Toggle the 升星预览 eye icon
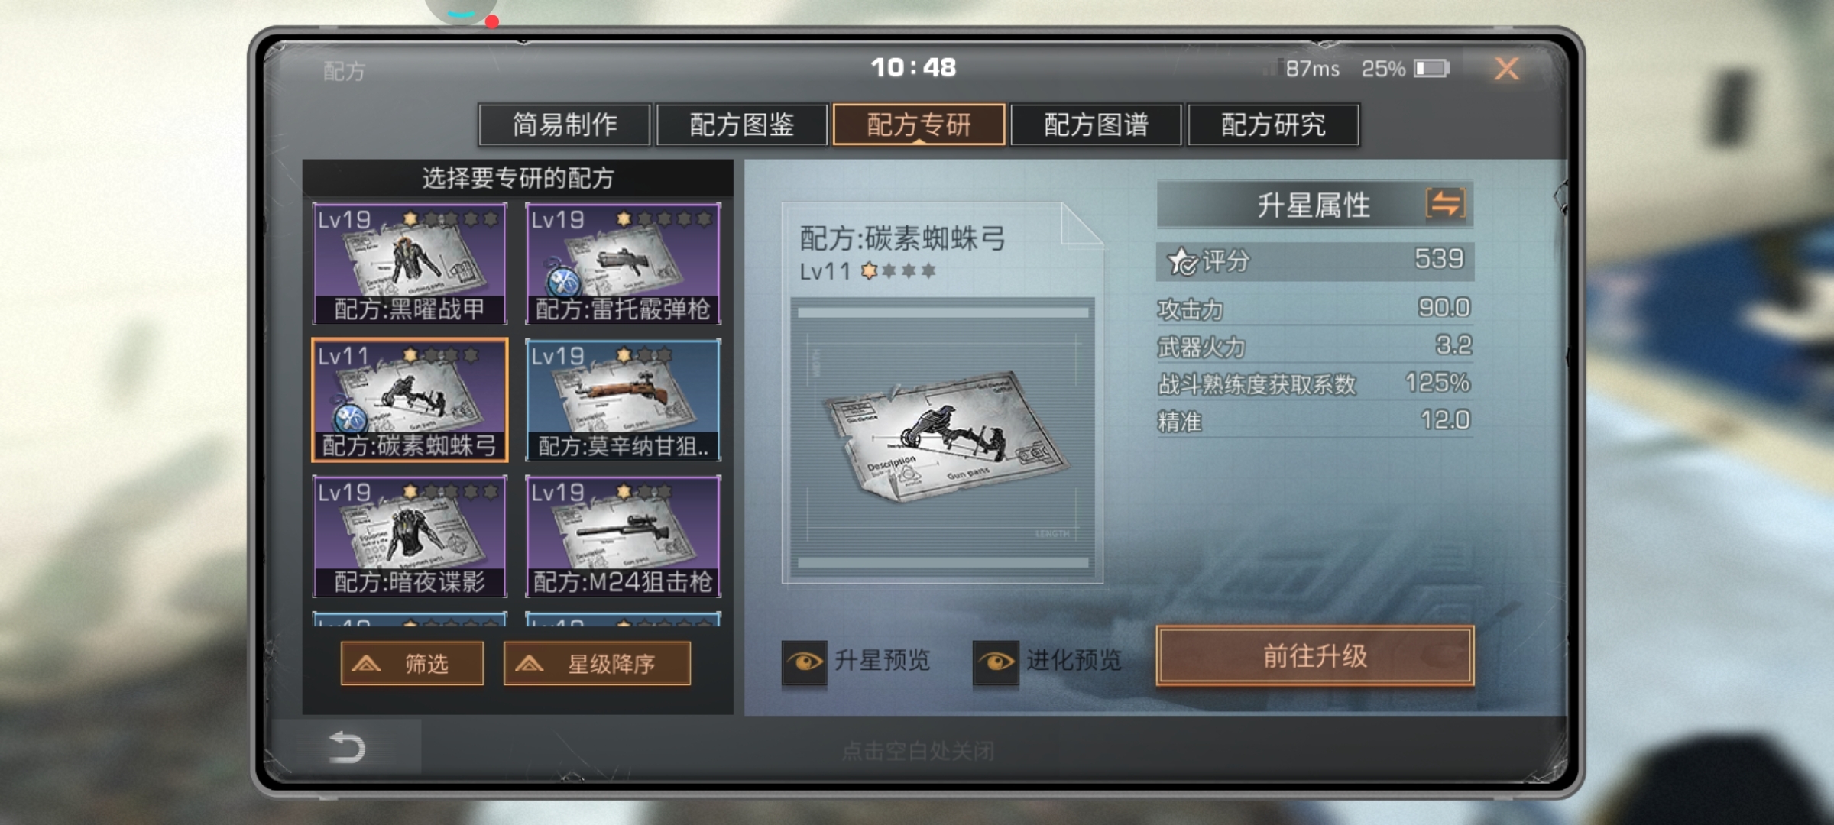Screen dimensions: 1834x825 point(804,662)
